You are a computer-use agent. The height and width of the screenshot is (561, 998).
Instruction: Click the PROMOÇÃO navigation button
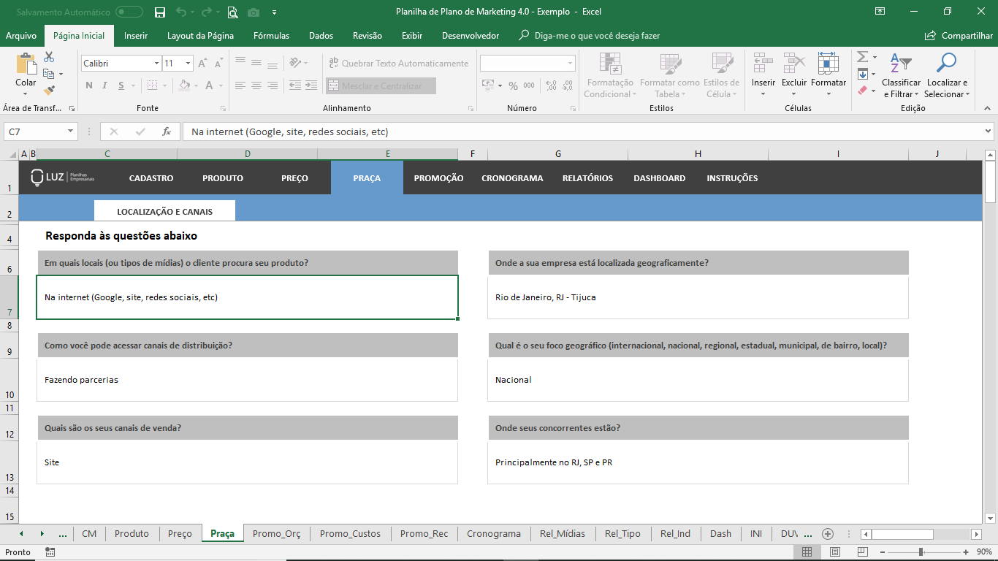pyautogui.click(x=438, y=178)
